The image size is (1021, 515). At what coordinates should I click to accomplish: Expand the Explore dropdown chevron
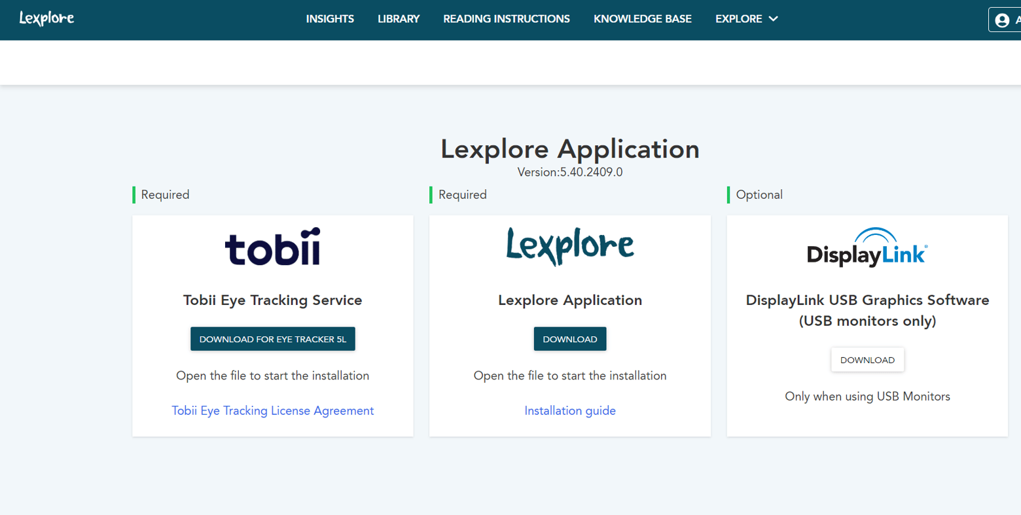coord(773,19)
